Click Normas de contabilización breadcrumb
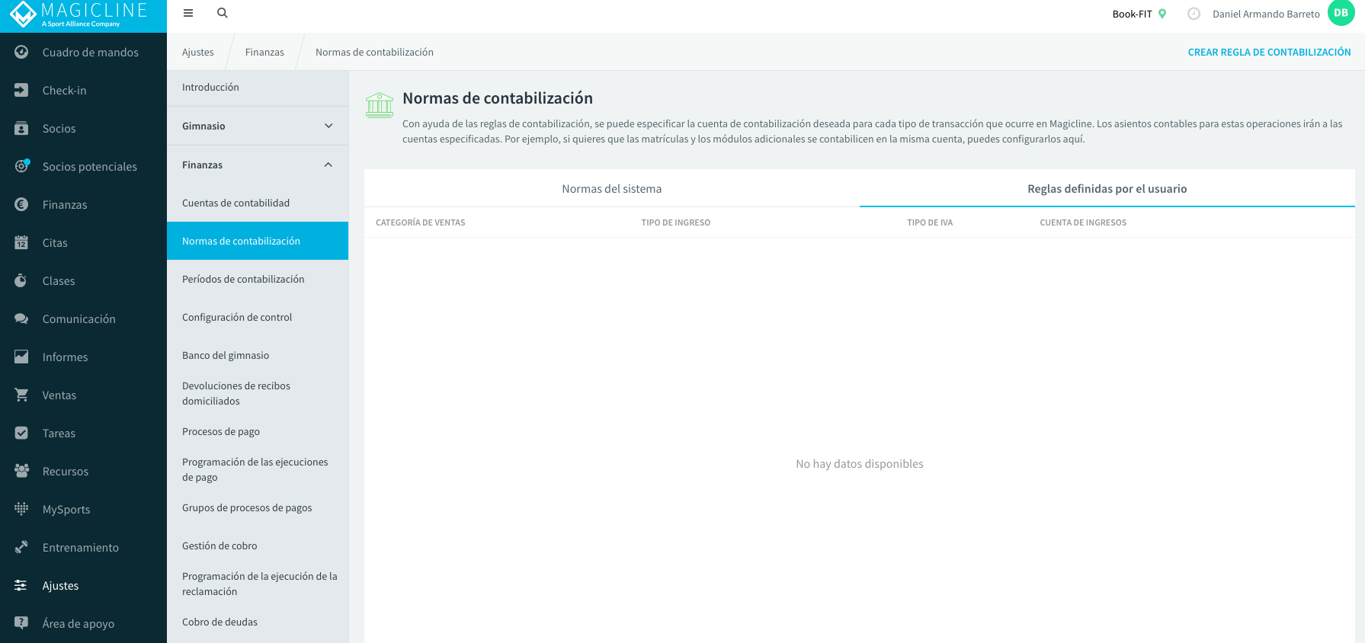The image size is (1365, 643). click(374, 52)
